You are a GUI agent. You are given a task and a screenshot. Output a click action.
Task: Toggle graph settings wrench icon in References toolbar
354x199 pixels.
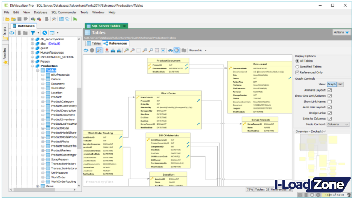[x=99, y=50]
